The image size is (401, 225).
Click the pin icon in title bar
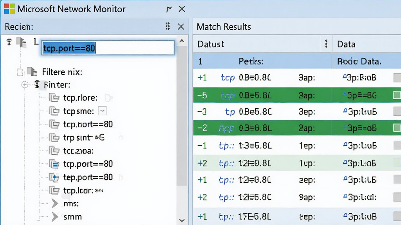tap(168, 9)
